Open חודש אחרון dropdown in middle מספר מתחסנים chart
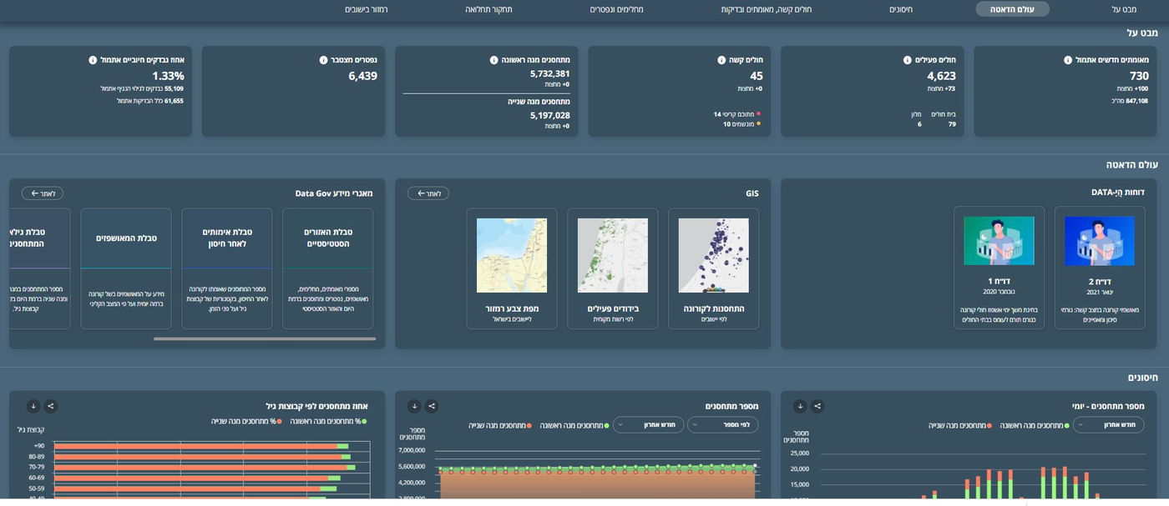The height and width of the screenshot is (506, 1169). (648, 425)
